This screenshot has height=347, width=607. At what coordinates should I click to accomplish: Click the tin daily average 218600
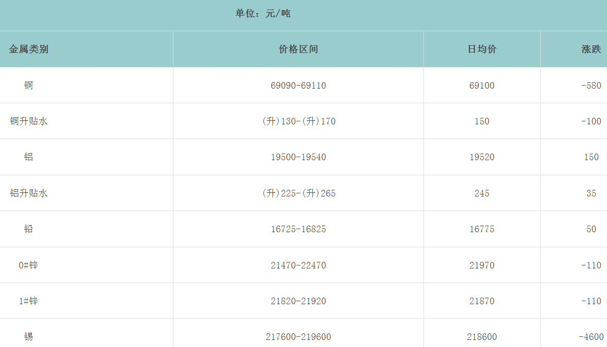click(x=482, y=337)
